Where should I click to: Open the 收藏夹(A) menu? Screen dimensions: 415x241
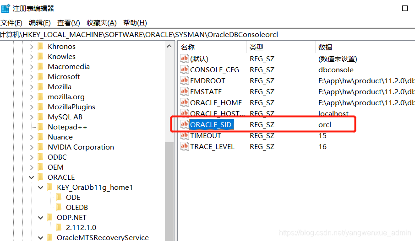(x=101, y=23)
